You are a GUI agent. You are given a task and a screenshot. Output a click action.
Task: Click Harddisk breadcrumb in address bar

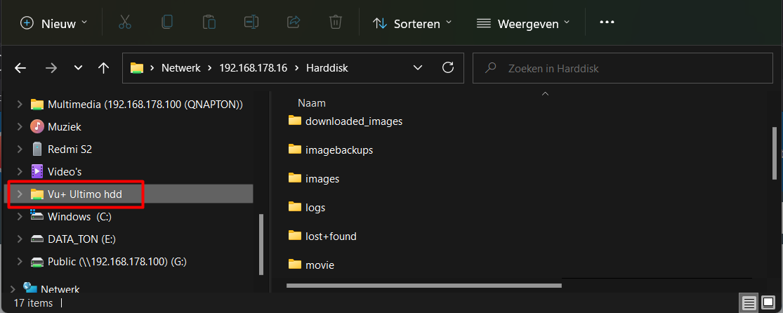pyautogui.click(x=327, y=68)
